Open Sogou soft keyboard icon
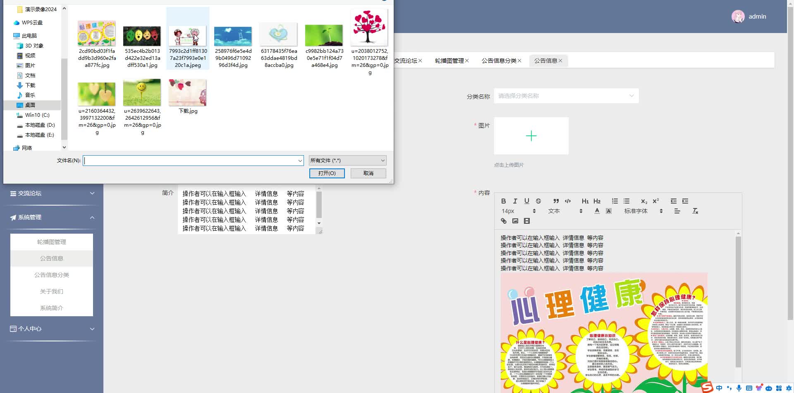Viewport: 794px width, 393px height. pos(749,388)
